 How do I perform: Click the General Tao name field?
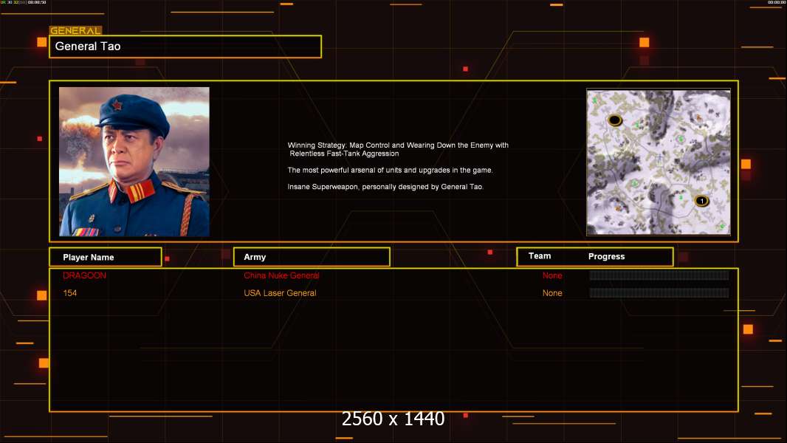(185, 47)
